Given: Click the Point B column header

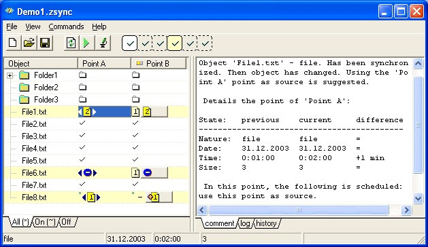Looking at the screenshot, I should tap(159, 64).
